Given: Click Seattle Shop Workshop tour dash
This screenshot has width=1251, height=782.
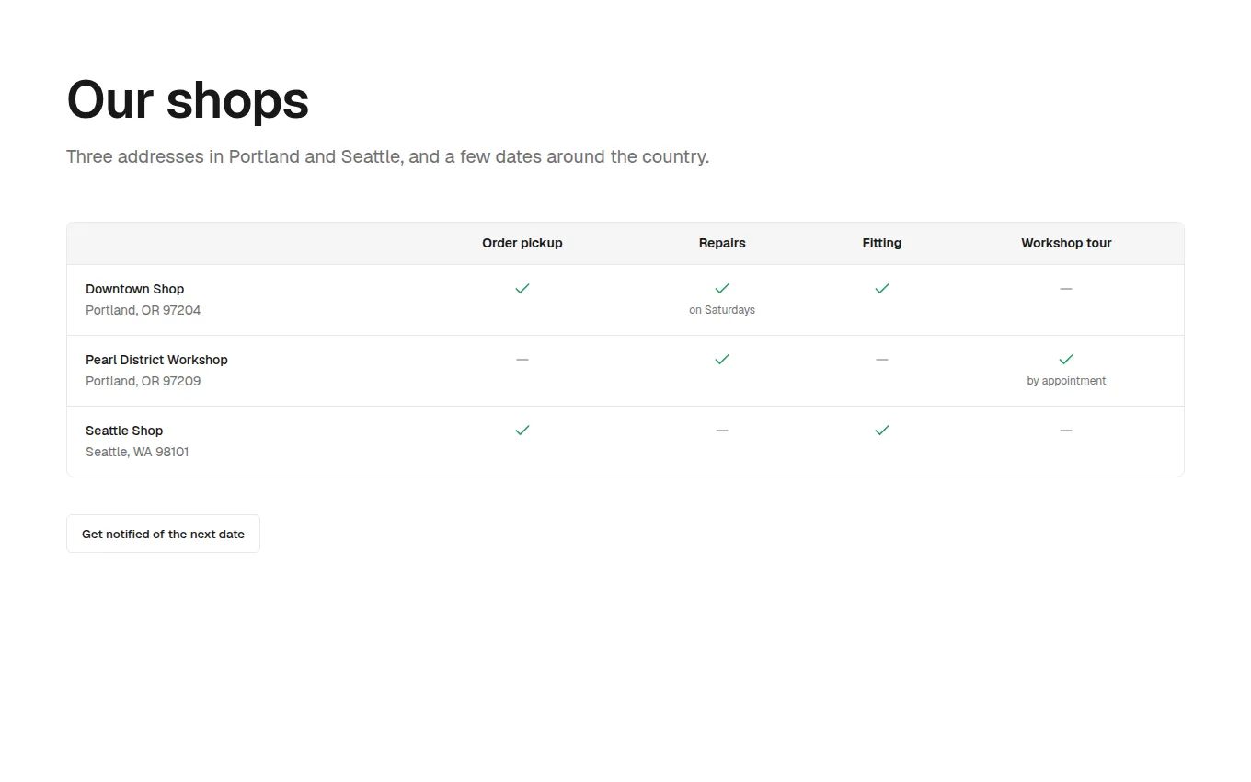Looking at the screenshot, I should (x=1066, y=431).
